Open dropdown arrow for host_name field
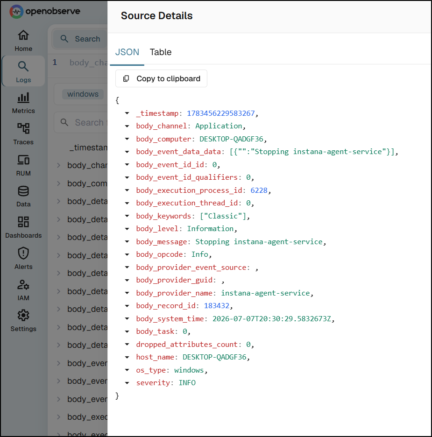Screen dimensions: 432x437 127,357
